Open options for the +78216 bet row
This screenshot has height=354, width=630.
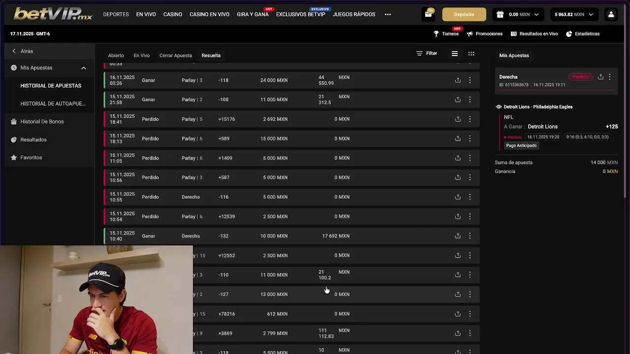point(470,314)
